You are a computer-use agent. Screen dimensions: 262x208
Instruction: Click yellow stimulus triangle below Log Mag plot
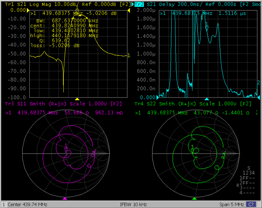click(x=77, y=99)
